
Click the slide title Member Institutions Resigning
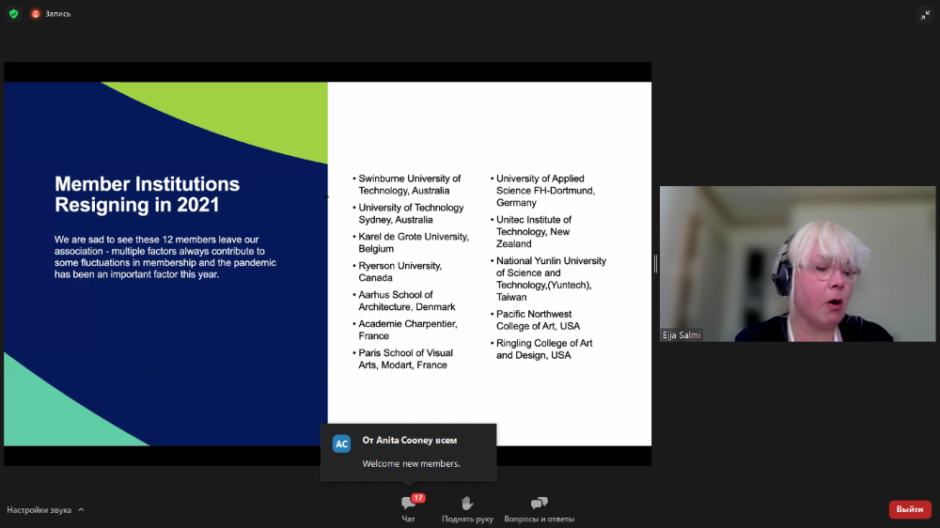coord(147,194)
